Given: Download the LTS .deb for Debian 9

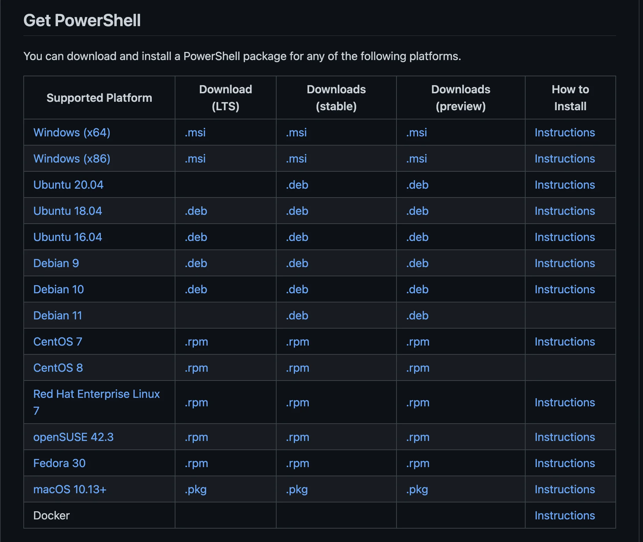Looking at the screenshot, I should [x=196, y=263].
